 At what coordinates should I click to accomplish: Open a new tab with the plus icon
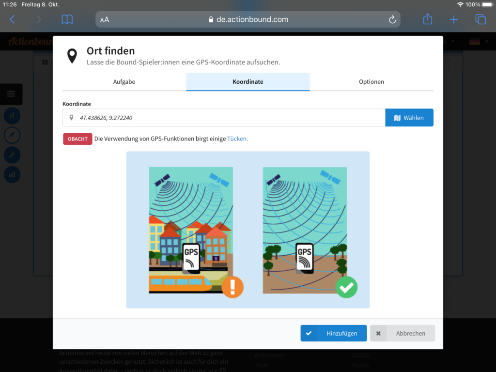coord(453,19)
